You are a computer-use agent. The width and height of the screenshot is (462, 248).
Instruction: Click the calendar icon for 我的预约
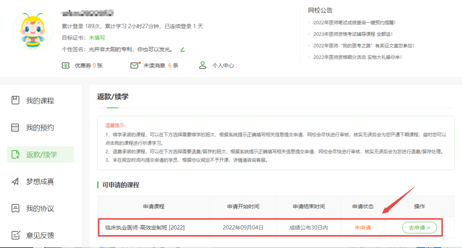pos(15,128)
